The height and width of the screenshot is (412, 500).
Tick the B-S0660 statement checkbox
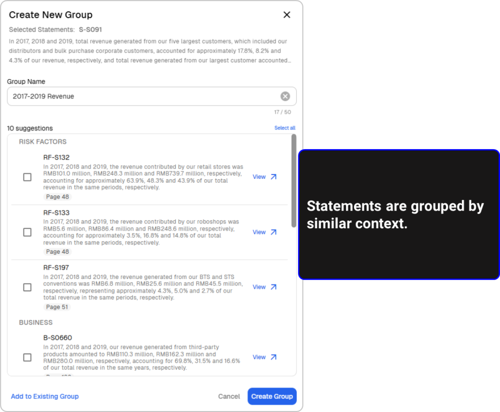[27, 357]
